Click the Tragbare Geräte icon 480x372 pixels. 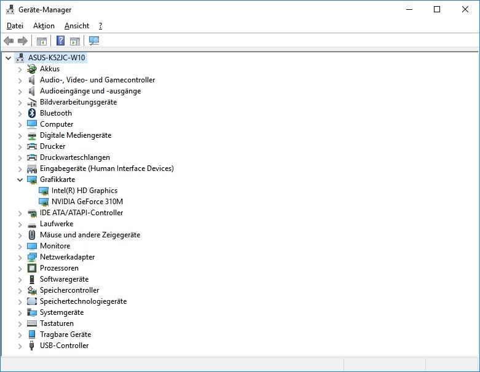click(32, 334)
